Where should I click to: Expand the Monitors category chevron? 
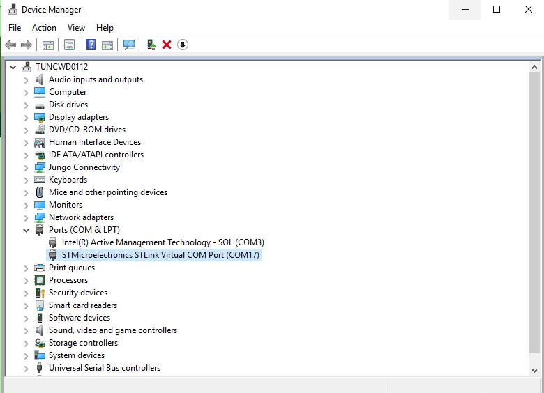click(x=26, y=205)
